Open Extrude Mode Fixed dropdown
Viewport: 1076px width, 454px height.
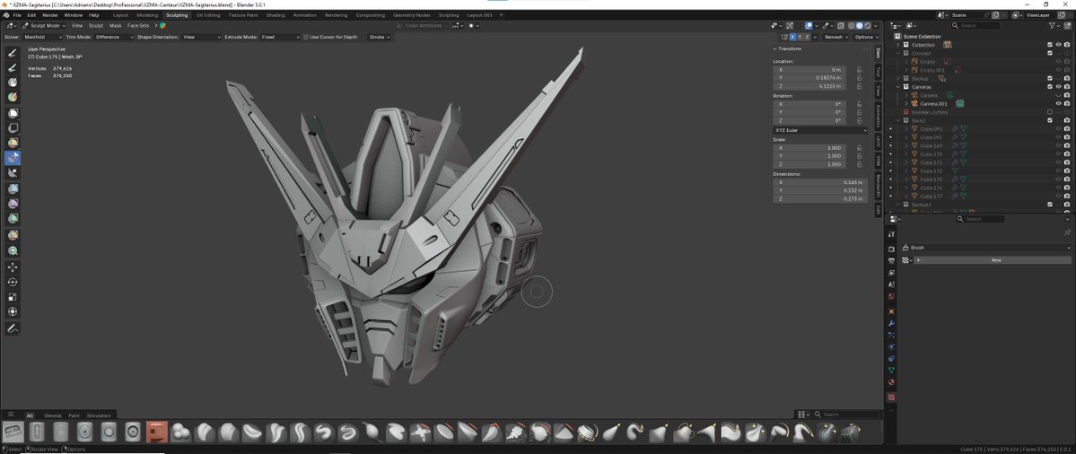[x=280, y=37]
